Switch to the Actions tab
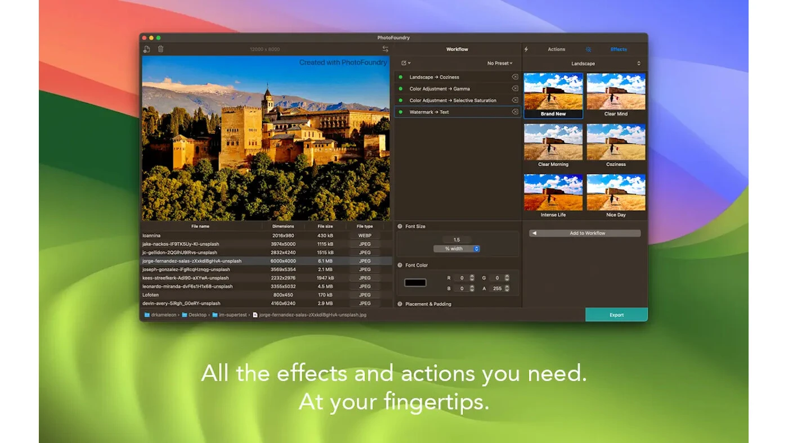This screenshot has width=788, height=443. pyautogui.click(x=557, y=49)
